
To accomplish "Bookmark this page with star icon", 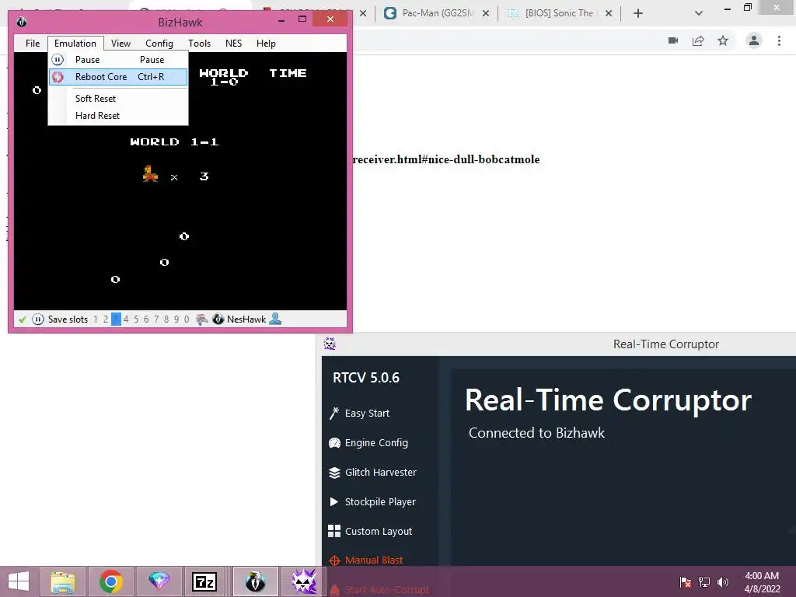I will [x=723, y=40].
